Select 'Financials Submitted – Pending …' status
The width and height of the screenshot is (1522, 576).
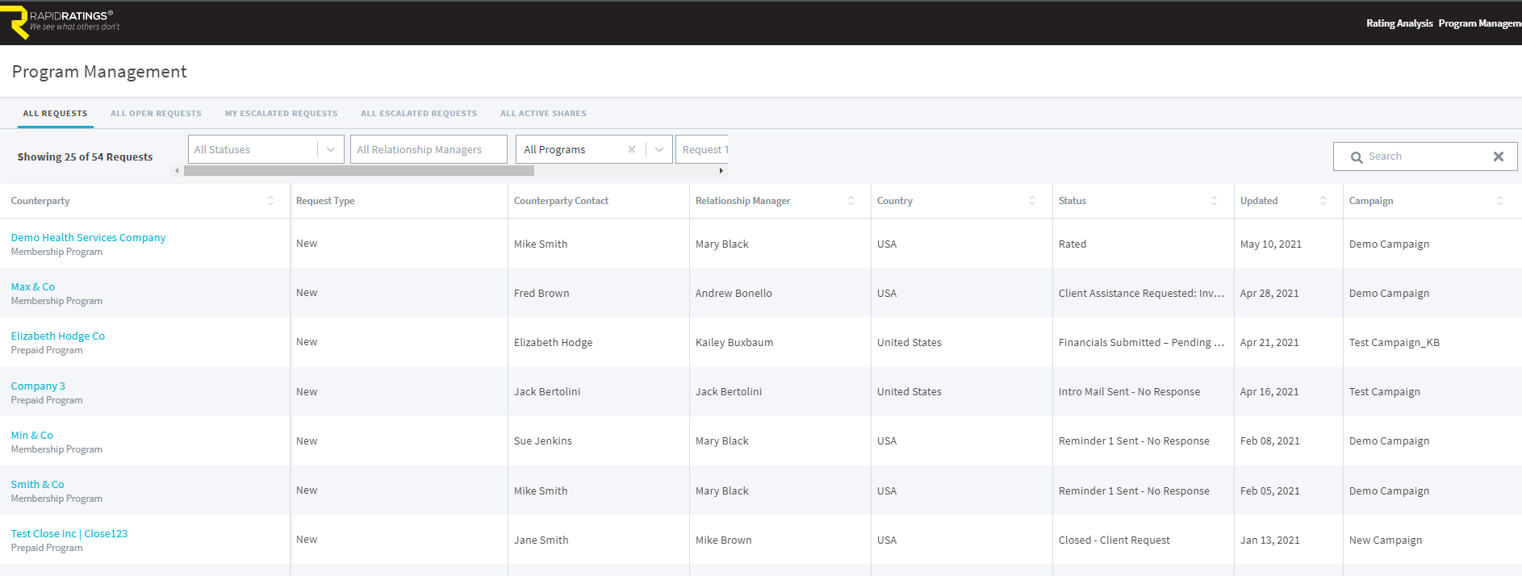point(1141,343)
